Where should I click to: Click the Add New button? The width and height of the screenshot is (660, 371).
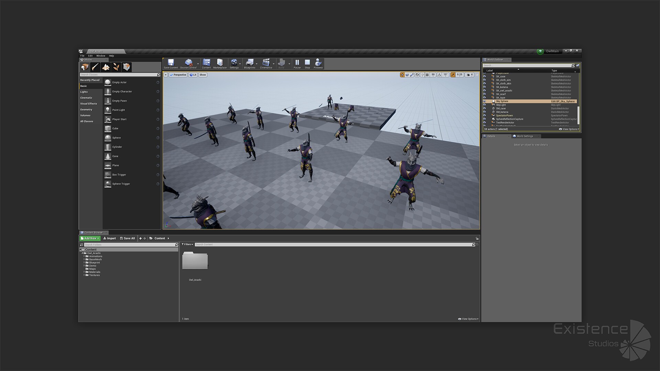click(90, 238)
